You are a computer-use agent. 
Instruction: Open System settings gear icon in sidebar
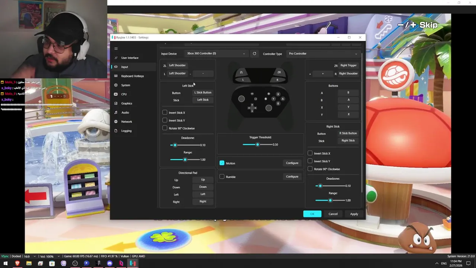(116, 85)
